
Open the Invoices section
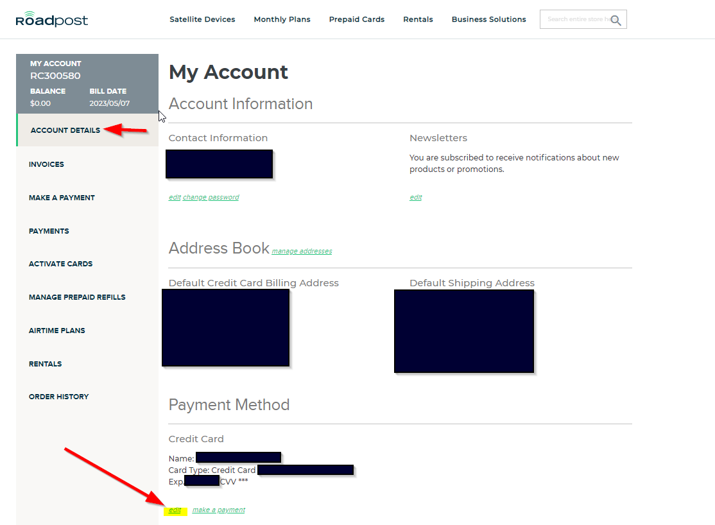click(46, 164)
